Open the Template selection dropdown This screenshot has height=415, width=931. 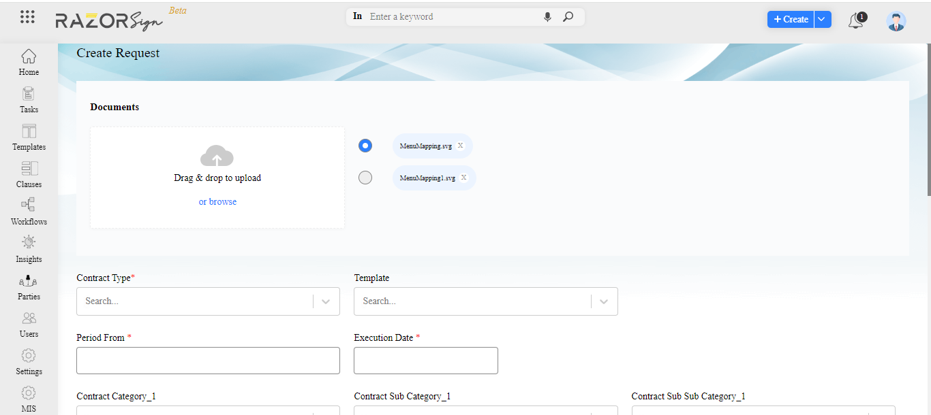tap(603, 301)
